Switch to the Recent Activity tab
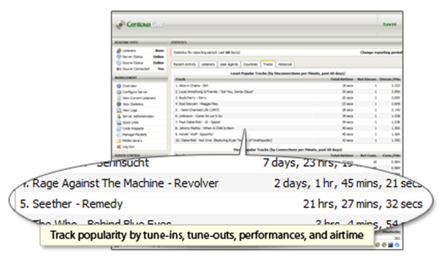 (x=184, y=64)
